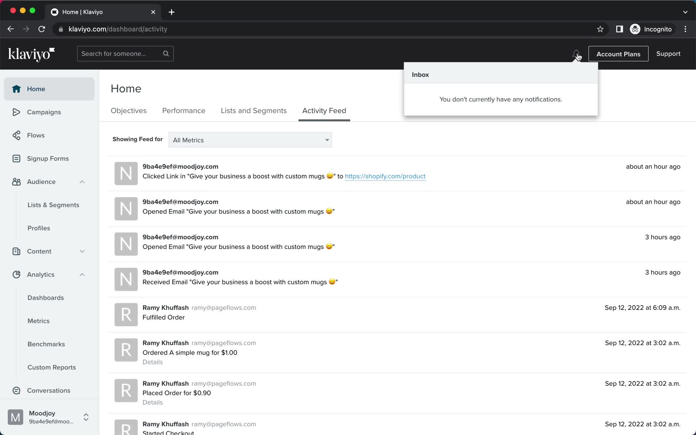Click the Support link
Screen dimensions: 696x435
pyautogui.click(x=668, y=54)
